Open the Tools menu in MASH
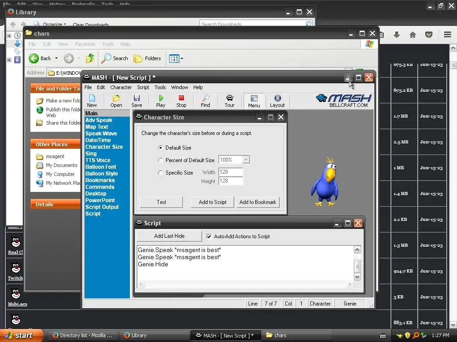 point(160,87)
